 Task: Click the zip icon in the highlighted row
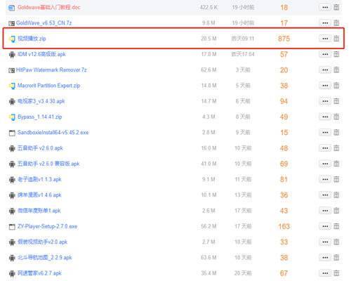point(12,39)
